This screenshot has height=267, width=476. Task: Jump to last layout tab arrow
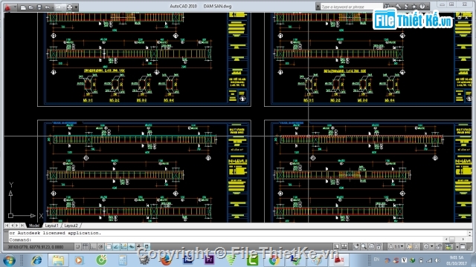[22, 225]
